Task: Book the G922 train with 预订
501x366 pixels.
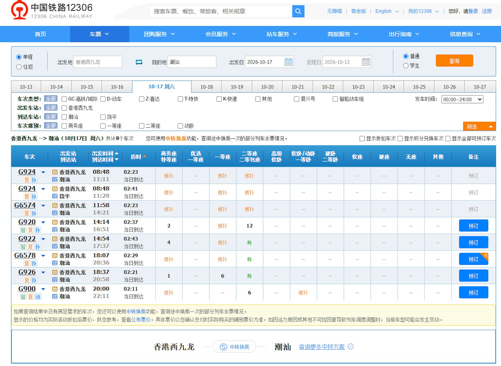Action: tap(473, 243)
